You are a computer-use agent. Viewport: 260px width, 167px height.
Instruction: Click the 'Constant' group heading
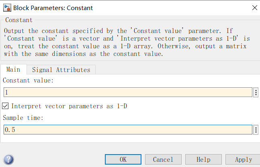point(19,20)
